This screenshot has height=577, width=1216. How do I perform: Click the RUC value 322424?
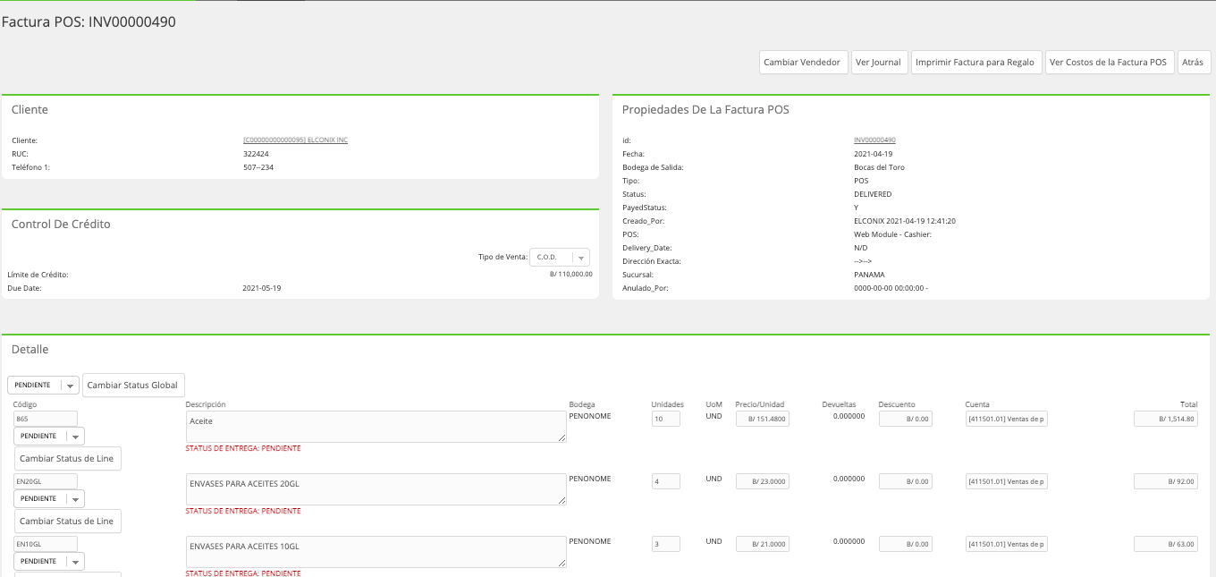pyautogui.click(x=256, y=154)
